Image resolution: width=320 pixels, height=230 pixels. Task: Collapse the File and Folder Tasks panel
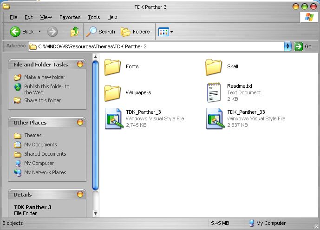pos(80,64)
